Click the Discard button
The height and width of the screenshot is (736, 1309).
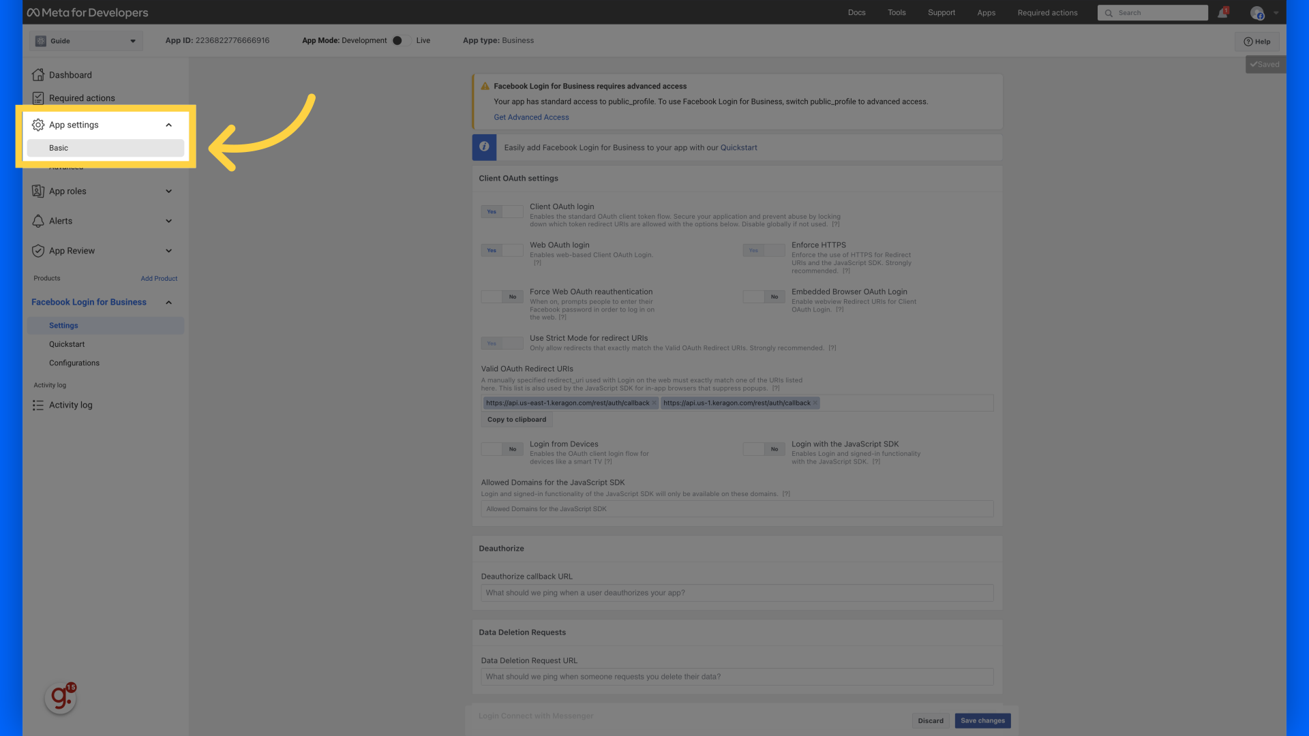tap(931, 721)
